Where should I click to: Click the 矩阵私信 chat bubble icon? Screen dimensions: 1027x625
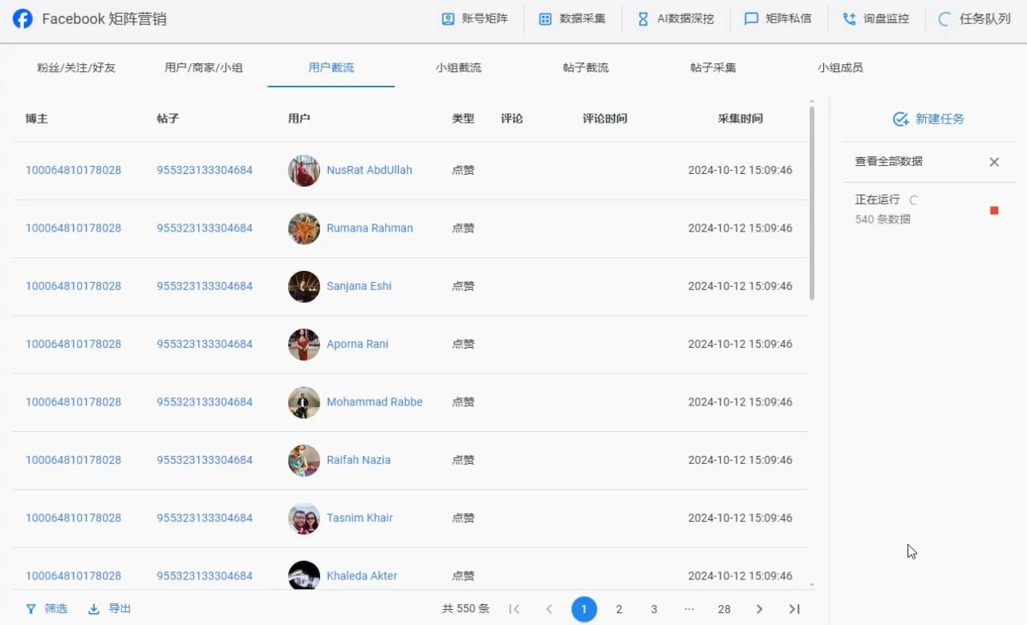(751, 18)
